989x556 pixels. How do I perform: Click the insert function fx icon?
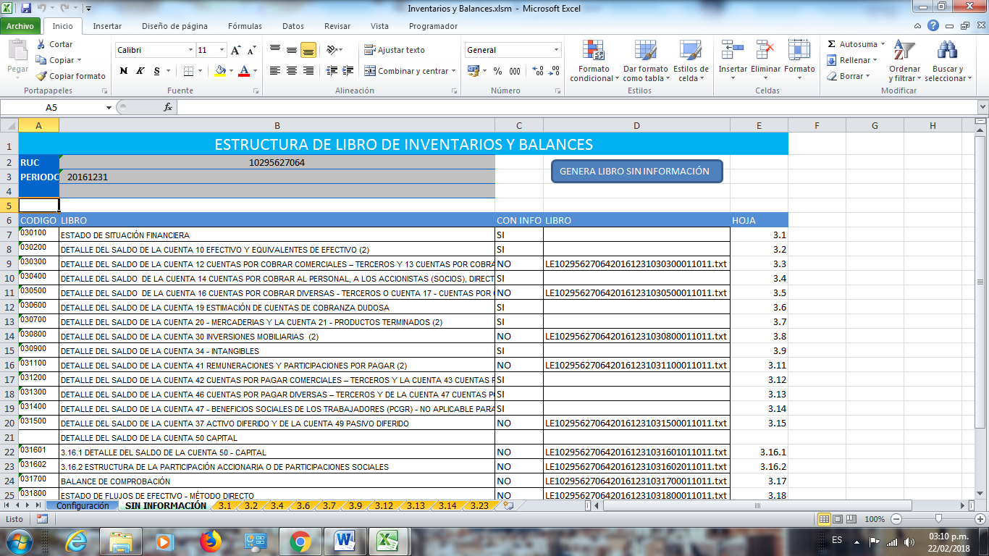tap(168, 107)
